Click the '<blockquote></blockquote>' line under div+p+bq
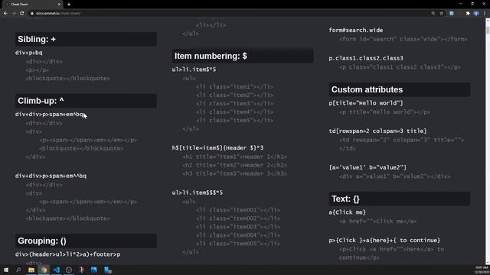 68,78
